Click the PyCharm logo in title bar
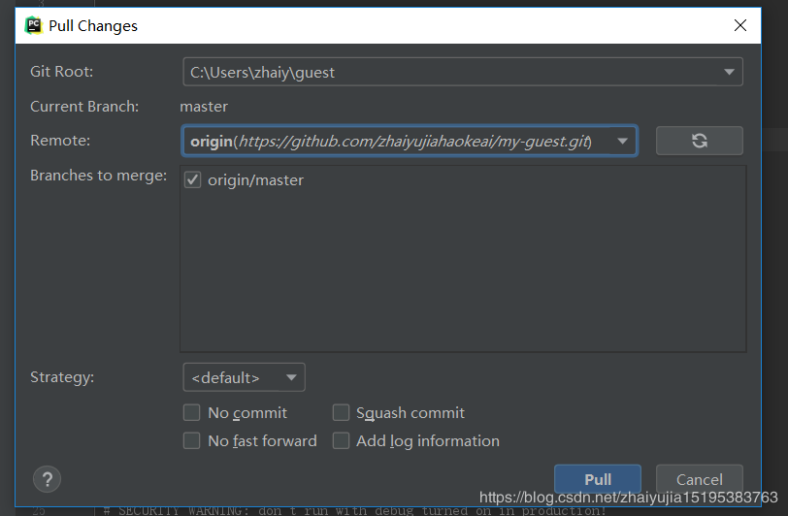The image size is (788, 516). [34, 25]
